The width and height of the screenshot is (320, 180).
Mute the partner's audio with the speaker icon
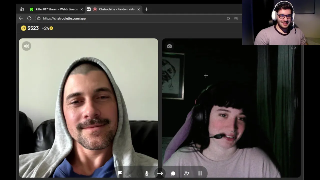coord(26,46)
